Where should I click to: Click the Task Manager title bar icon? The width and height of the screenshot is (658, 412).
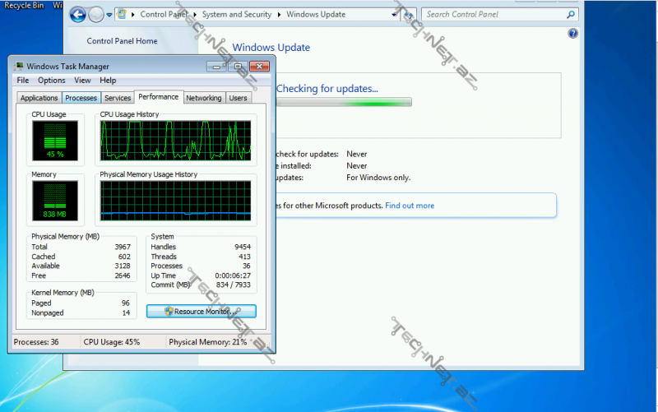[19, 66]
